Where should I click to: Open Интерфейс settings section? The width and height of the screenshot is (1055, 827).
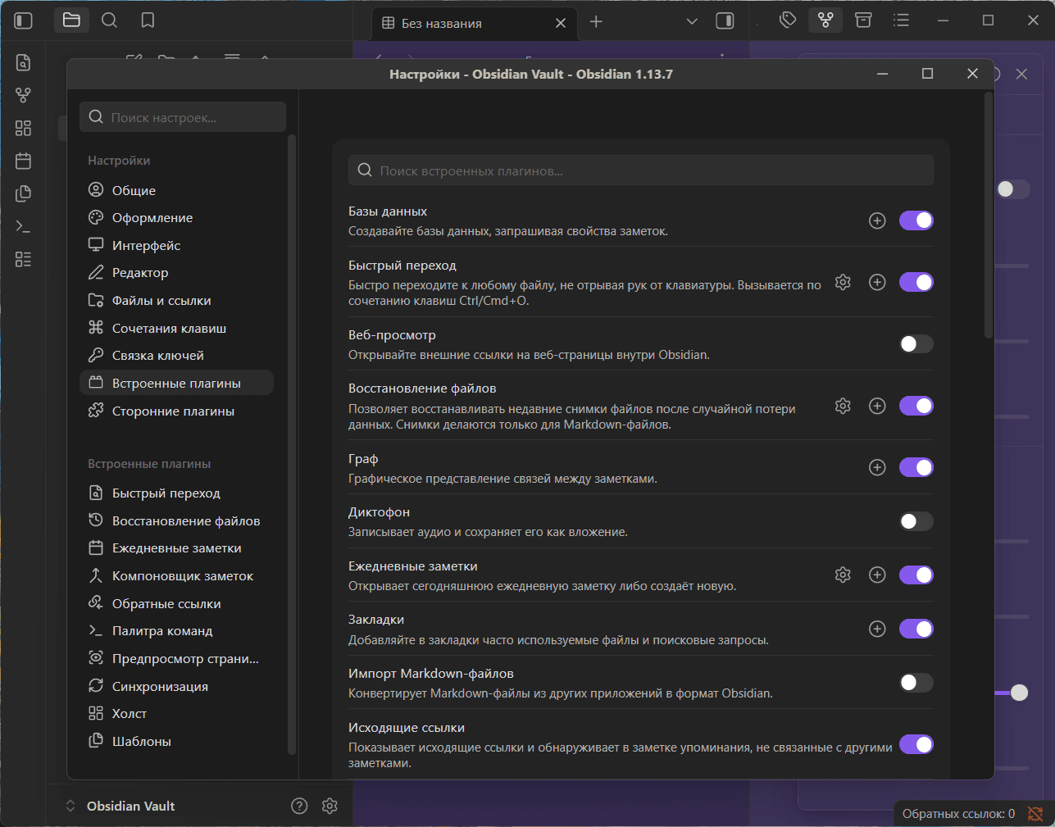[x=176, y=245]
